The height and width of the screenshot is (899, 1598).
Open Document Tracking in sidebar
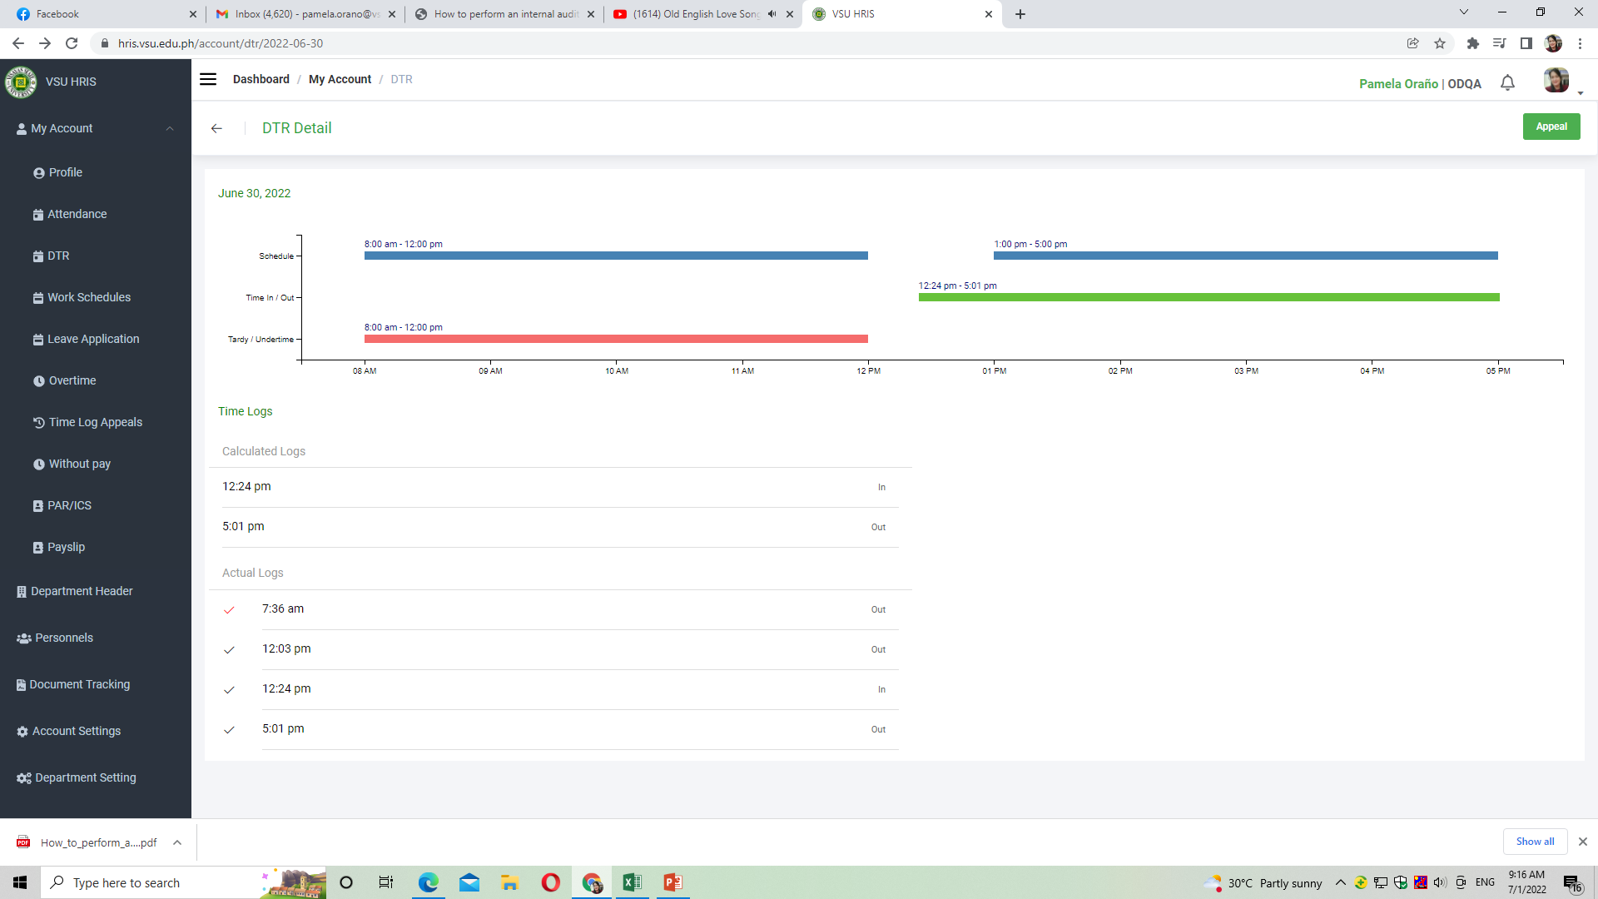coord(79,684)
